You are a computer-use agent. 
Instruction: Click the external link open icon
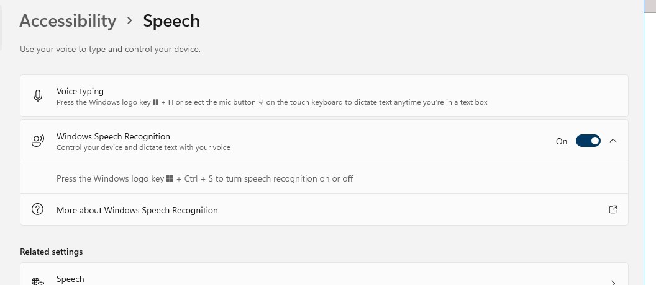coord(613,209)
